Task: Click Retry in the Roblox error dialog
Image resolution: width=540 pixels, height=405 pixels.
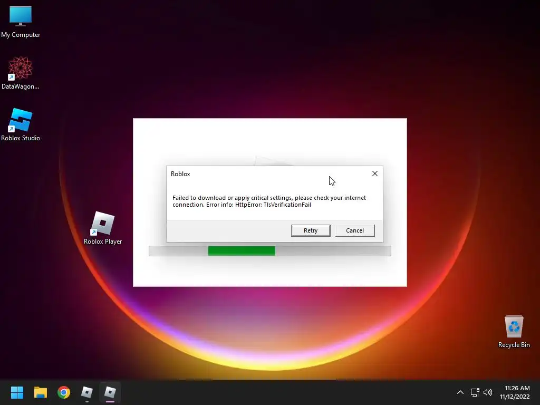Action: click(x=310, y=230)
